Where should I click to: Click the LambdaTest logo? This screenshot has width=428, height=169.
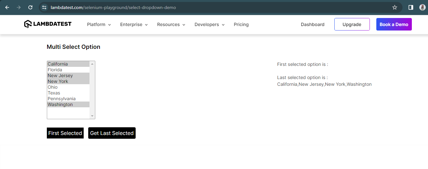pos(48,24)
